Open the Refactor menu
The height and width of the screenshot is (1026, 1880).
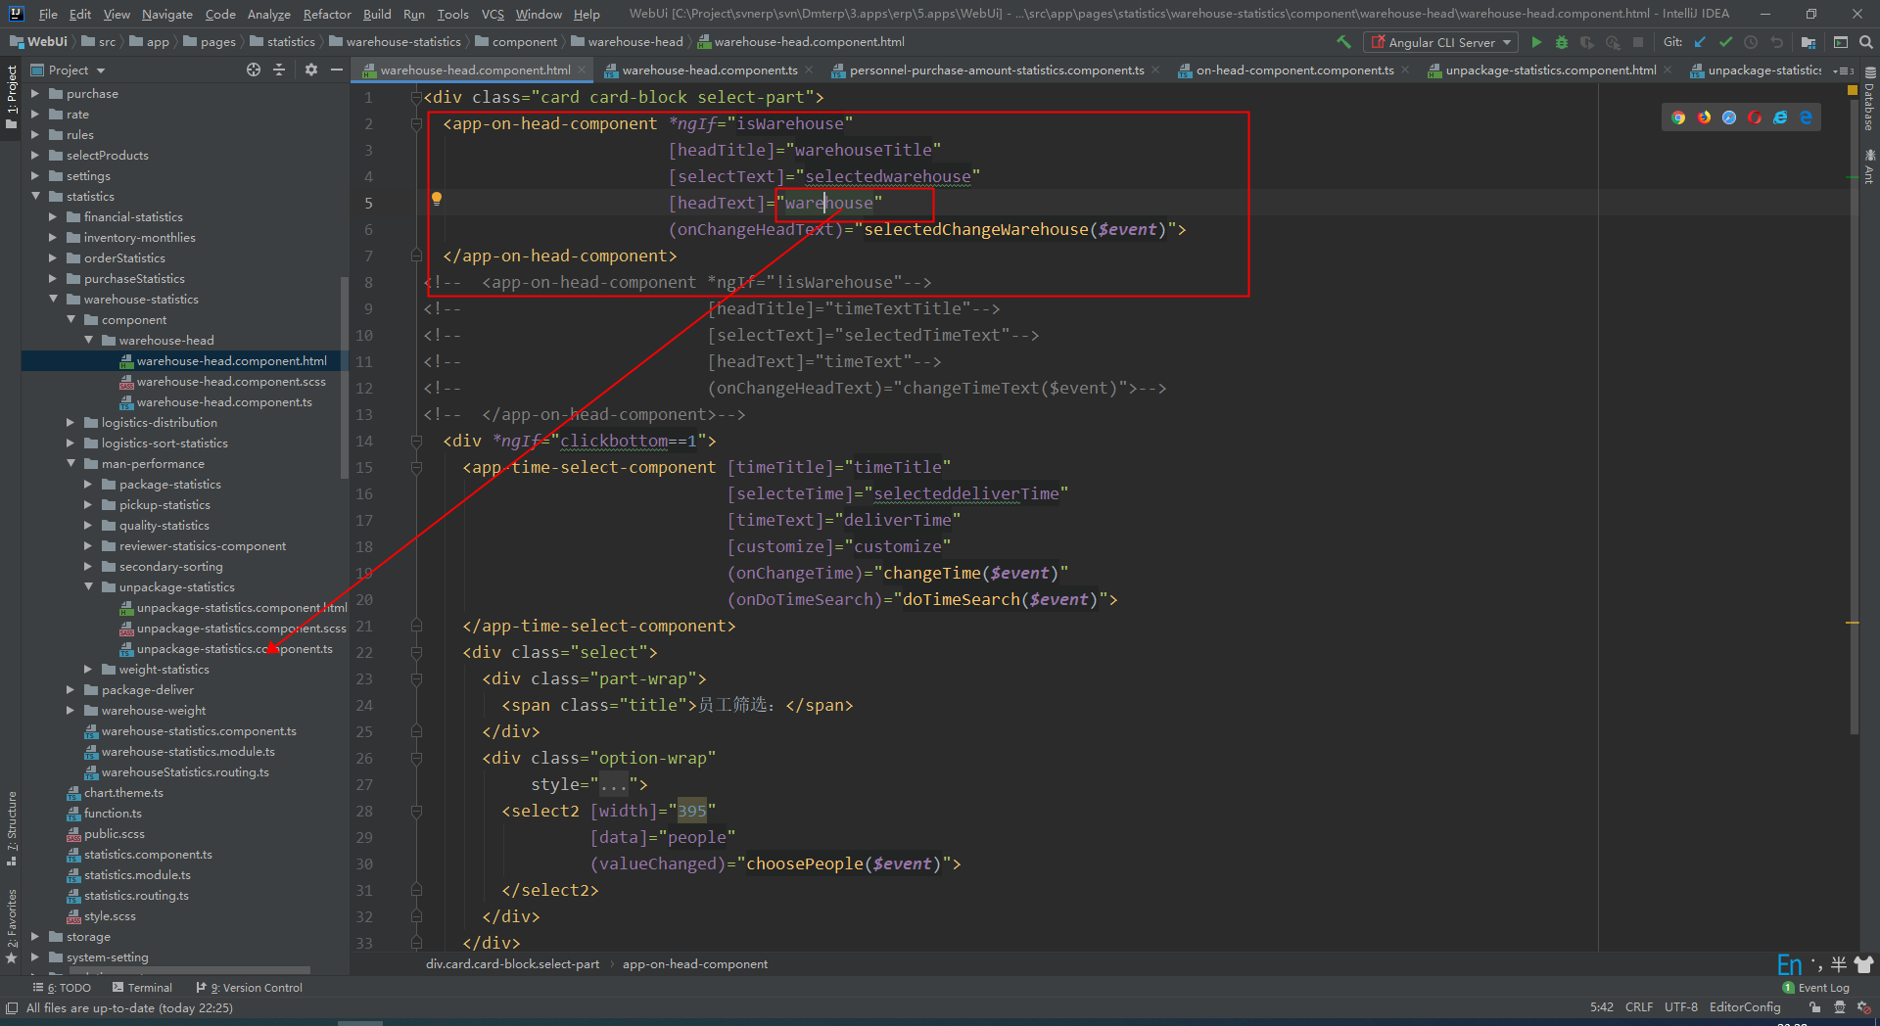[327, 14]
